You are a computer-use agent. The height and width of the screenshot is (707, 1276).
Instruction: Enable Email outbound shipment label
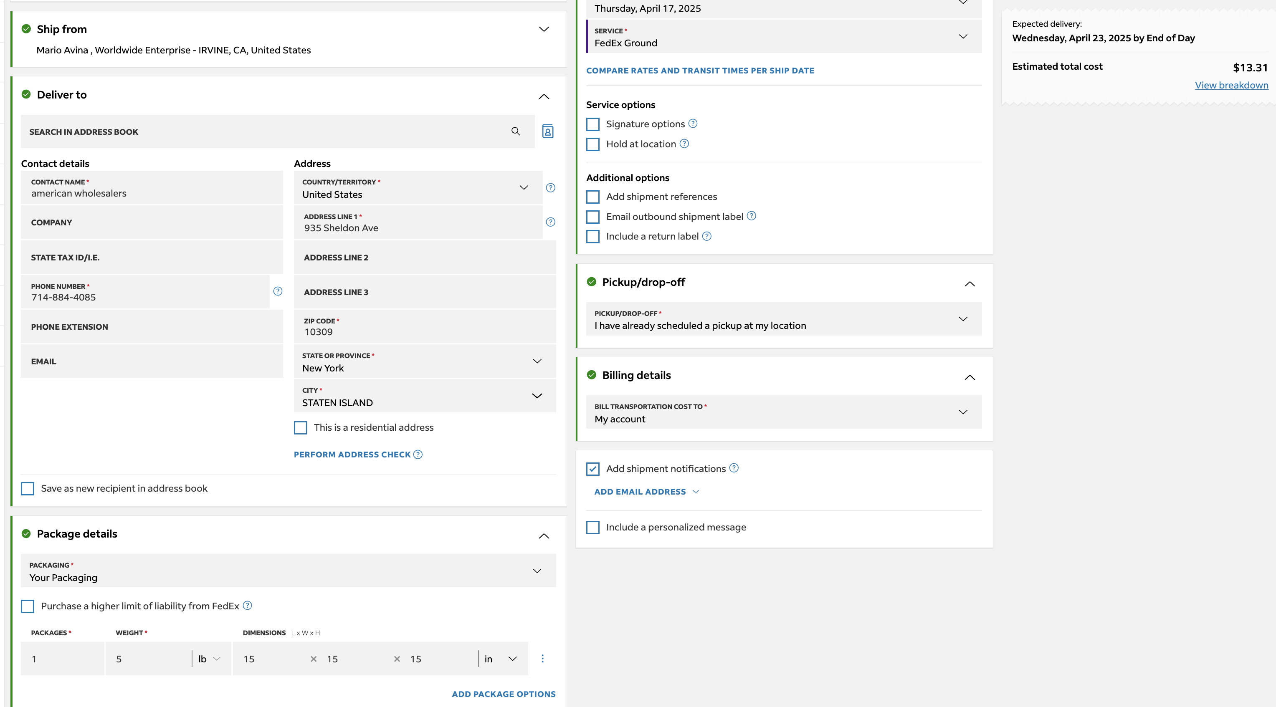593,217
